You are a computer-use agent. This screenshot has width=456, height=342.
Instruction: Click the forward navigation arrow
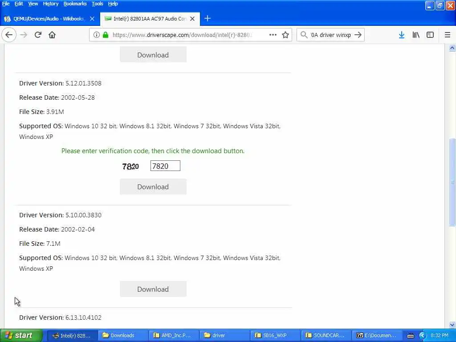24,35
